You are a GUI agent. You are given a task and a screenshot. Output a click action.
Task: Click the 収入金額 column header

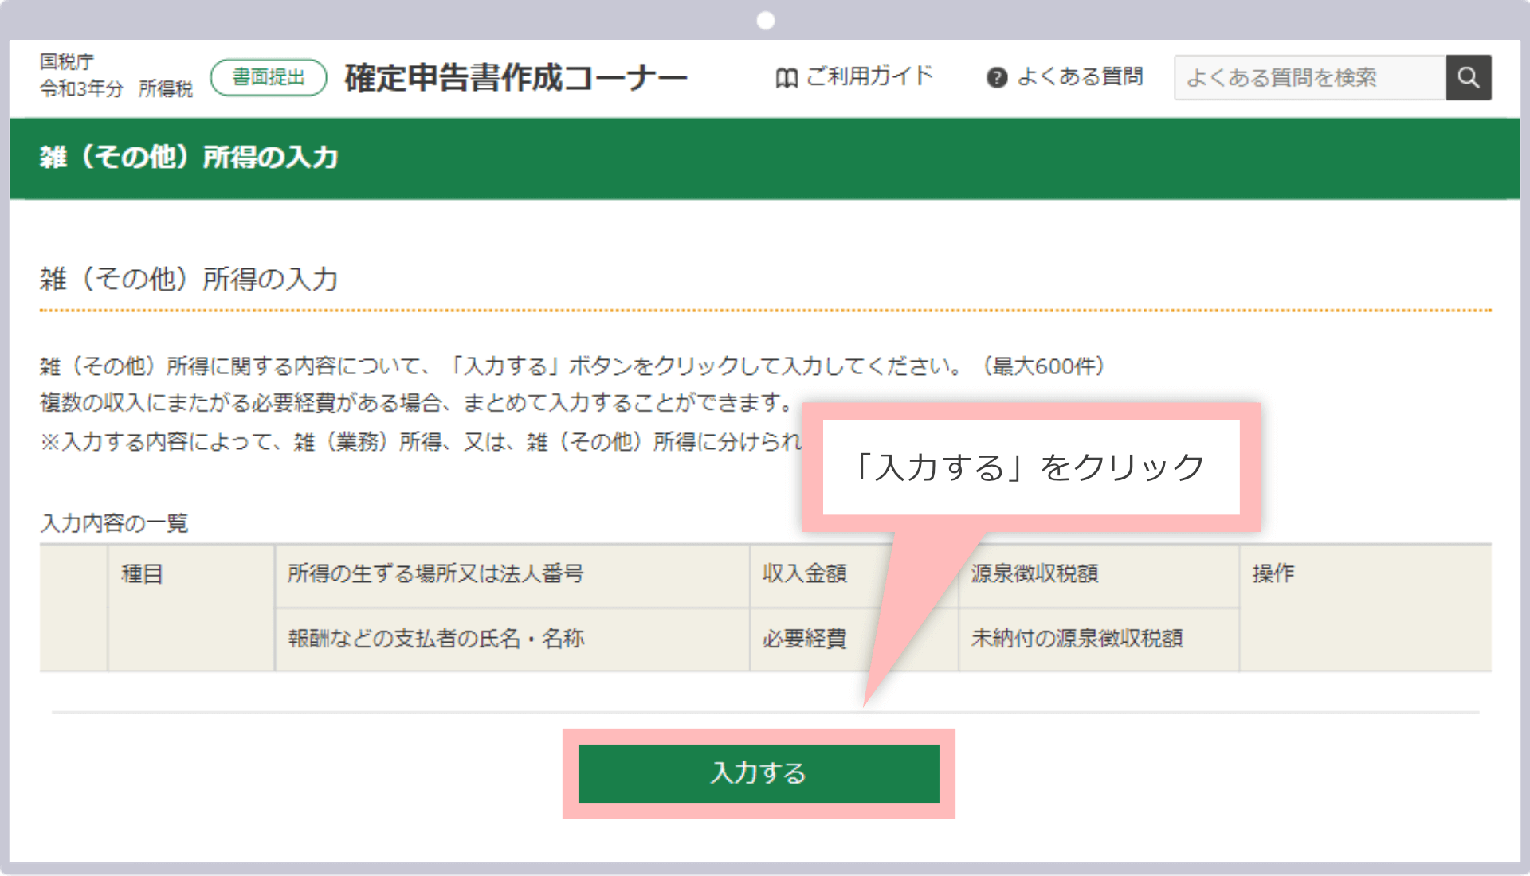(805, 574)
